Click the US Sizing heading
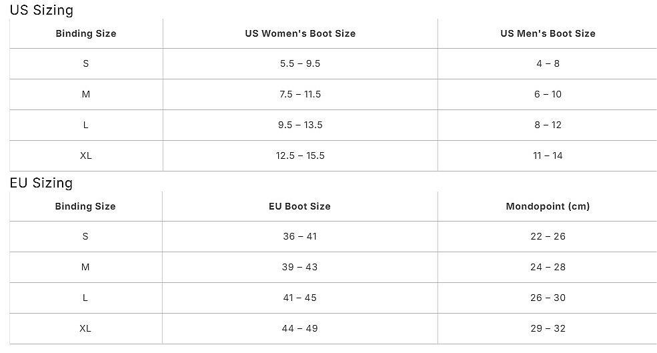Viewport: 657px width, 353px height. (41, 10)
